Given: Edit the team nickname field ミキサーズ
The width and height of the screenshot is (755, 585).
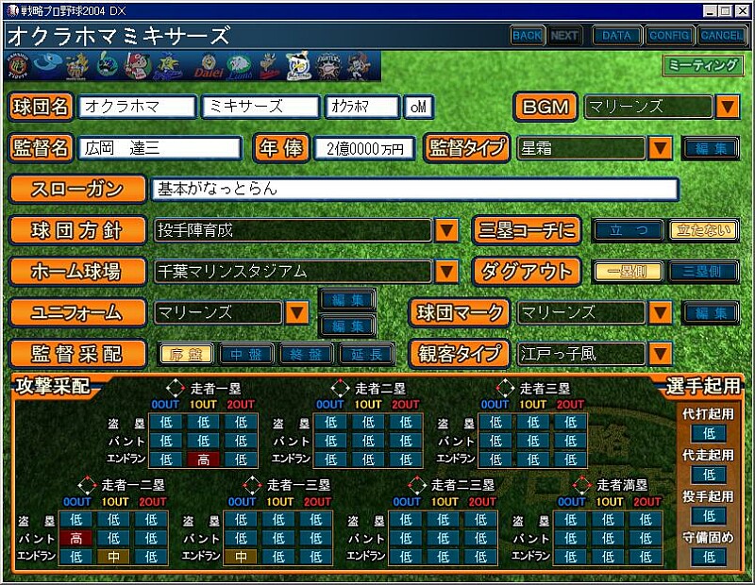Looking at the screenshot, I should tap(260, 107).
